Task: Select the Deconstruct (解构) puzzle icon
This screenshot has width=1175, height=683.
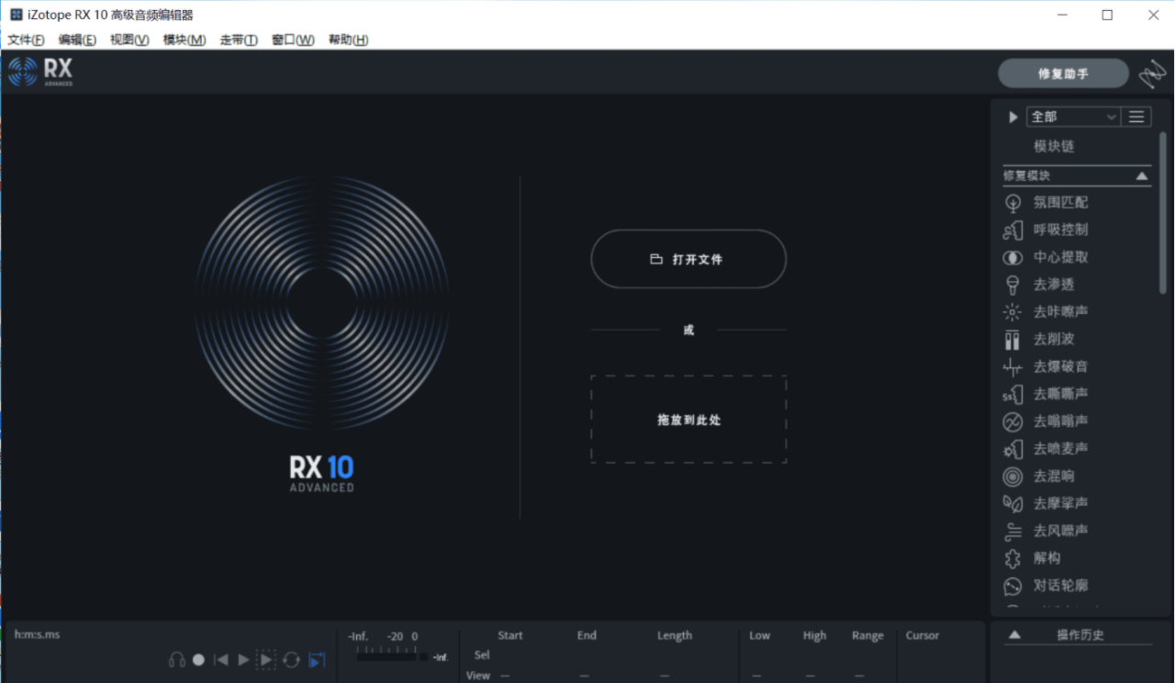Action: point(1013,558)
